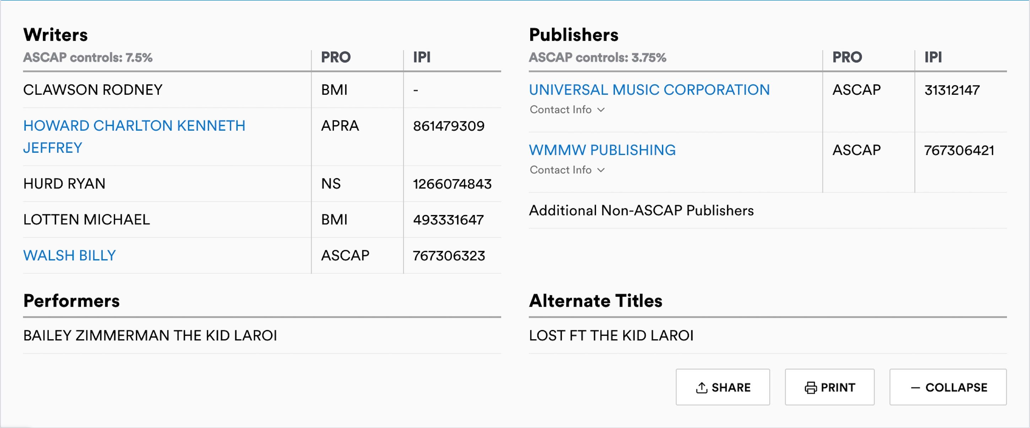
Task: Click the PRINT button
Action: [830, 386]
